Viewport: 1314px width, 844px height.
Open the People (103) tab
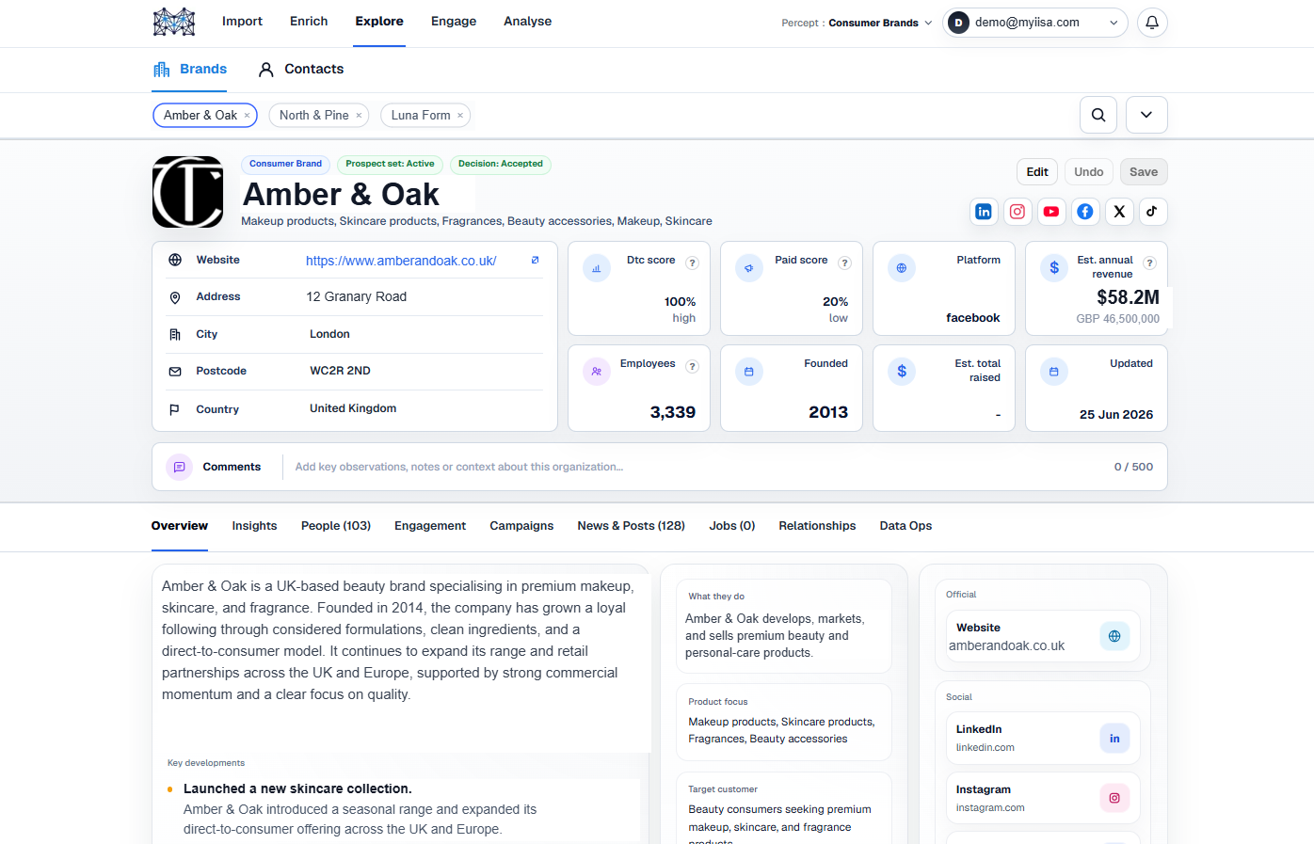336,526
